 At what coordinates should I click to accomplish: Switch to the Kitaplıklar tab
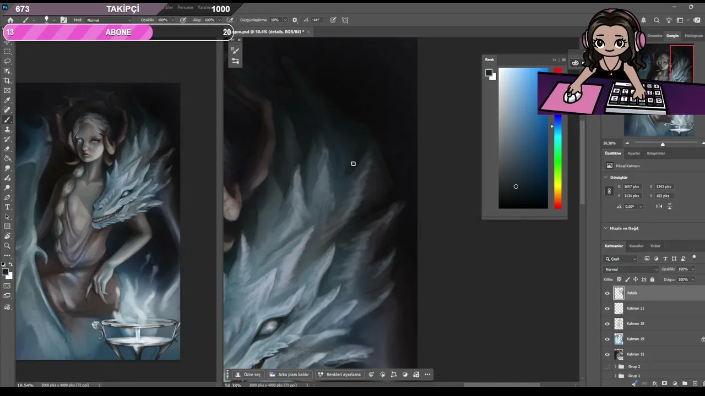[656, 153]
